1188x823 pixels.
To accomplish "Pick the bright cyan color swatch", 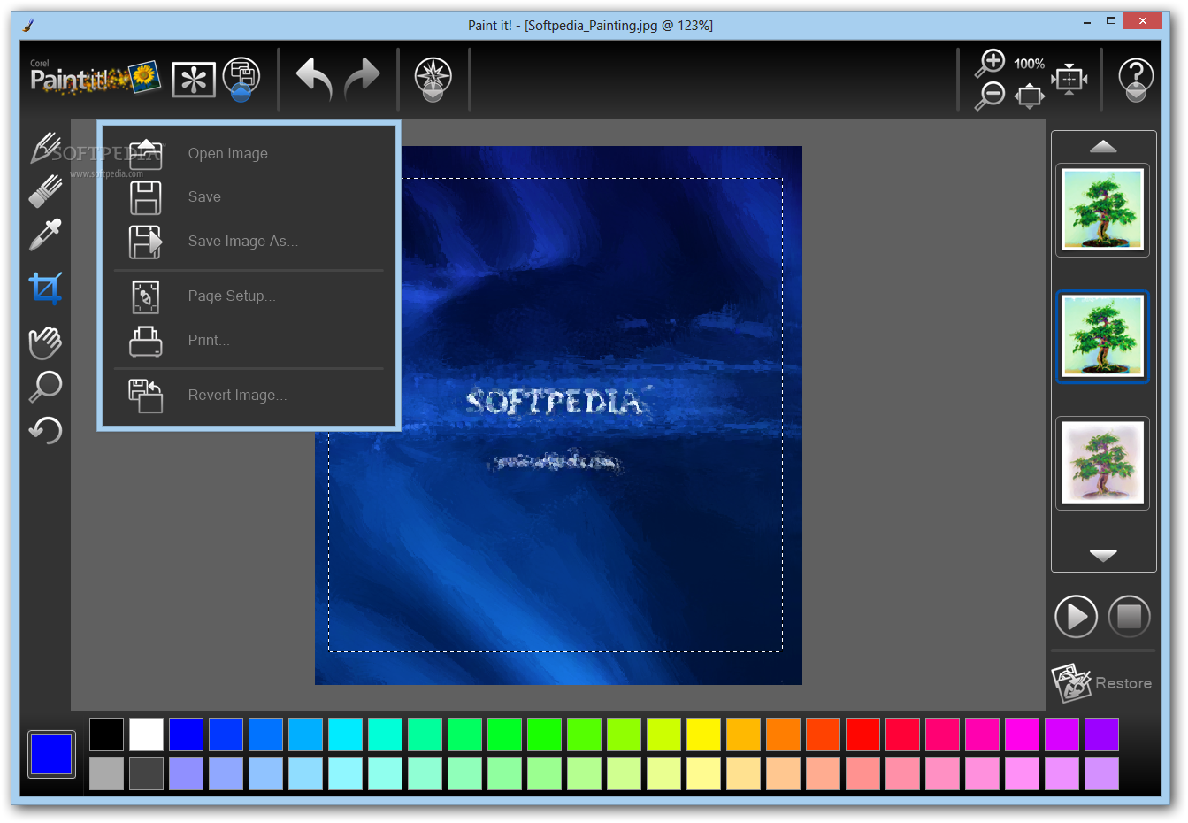I will pos(345,735).
